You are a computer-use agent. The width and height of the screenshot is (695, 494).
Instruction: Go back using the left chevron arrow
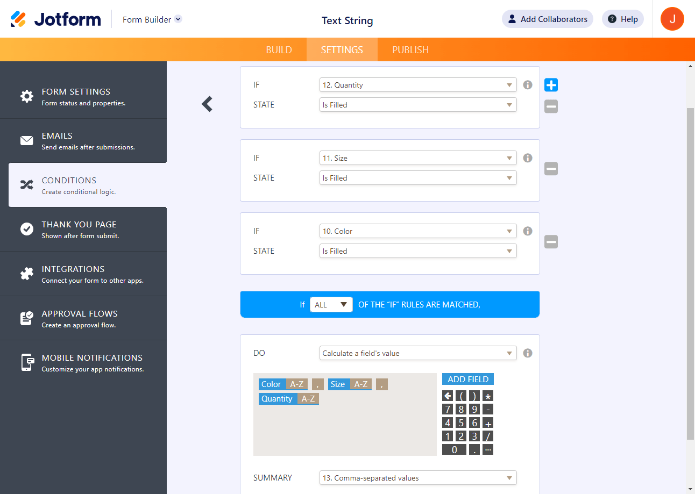207,104
